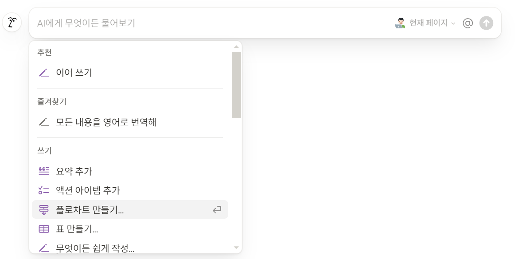Select the pencil icon beside 이어 쓰기

pos(43,72)
